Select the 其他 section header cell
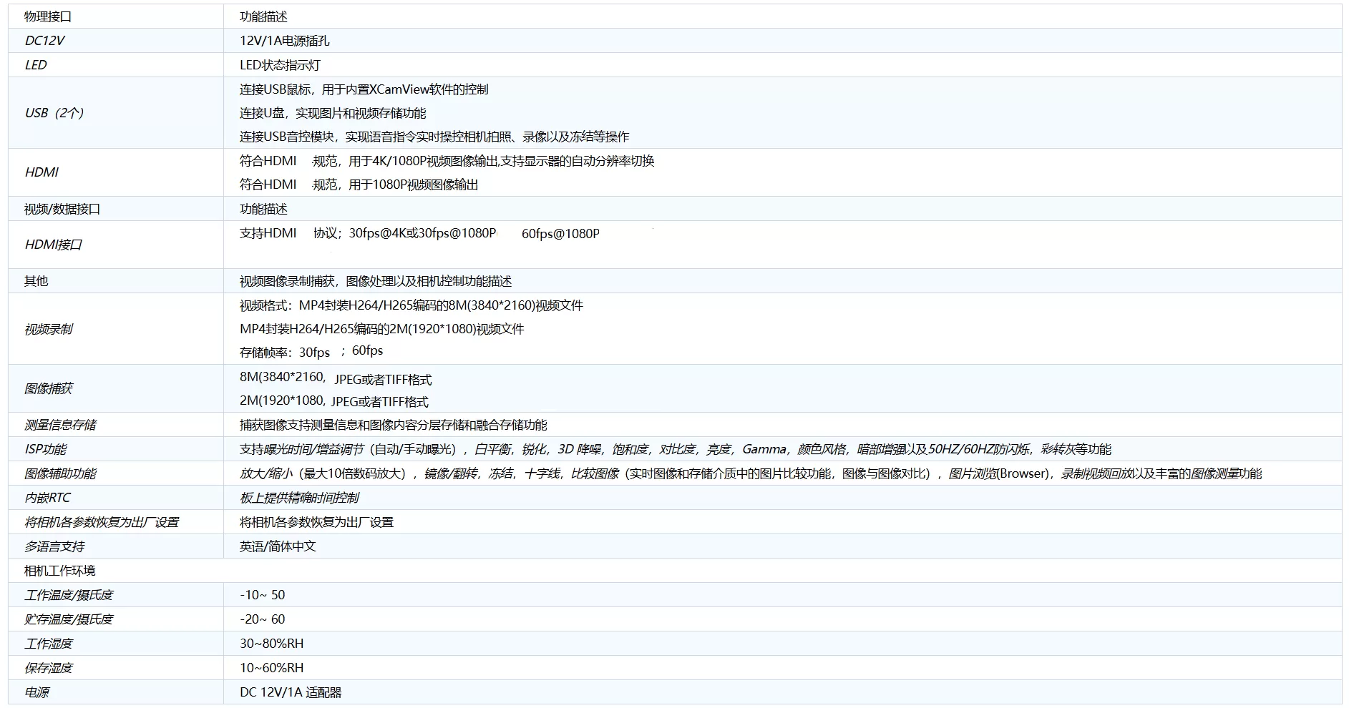1349x708 pixels. 34,281
